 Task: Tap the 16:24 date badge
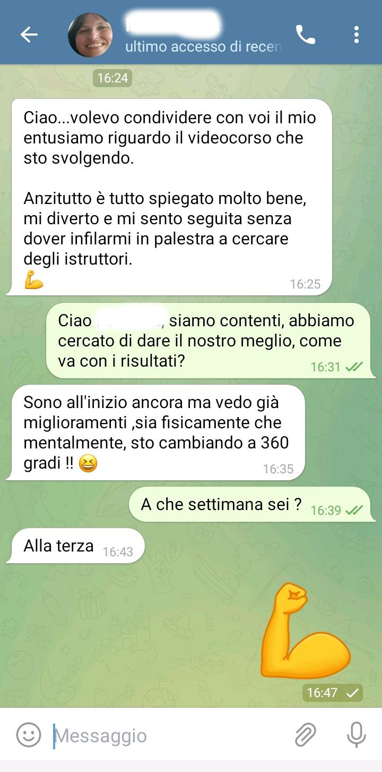click(112, 78)
